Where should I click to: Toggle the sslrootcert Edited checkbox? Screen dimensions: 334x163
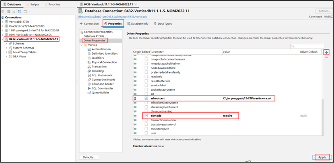pos(146,98)
